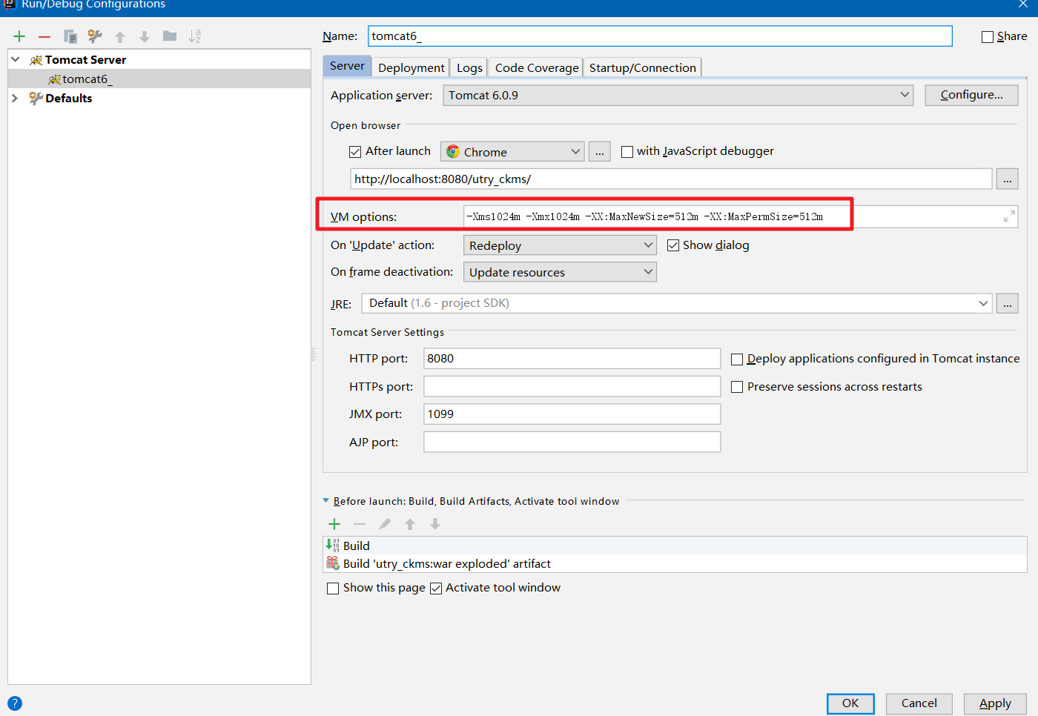Click the OK button
Image resolution: width=1038 pixels, height=716 pixels.
850,703
